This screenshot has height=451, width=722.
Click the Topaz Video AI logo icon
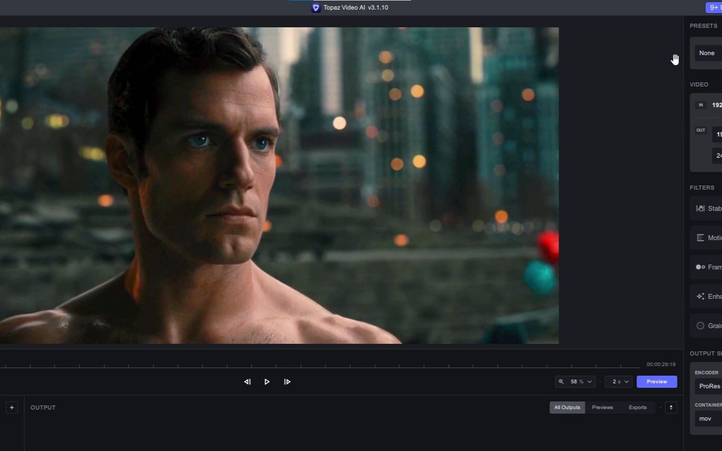(x=316, y=8)
